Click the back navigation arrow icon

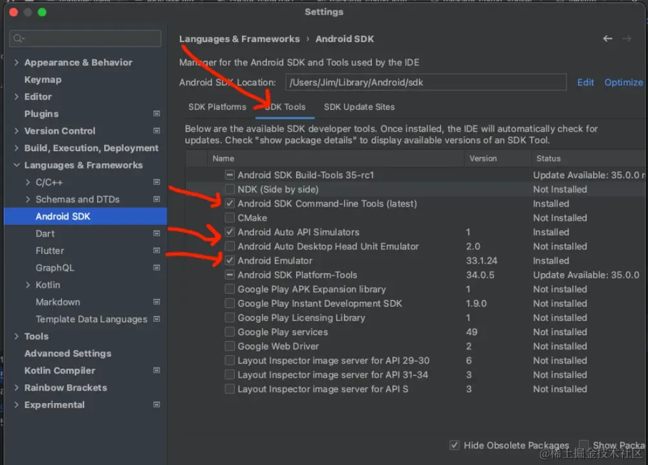[x=607, y=39]
